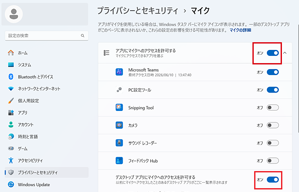Click the 設定の検索 search field

click(x=47, y=35)
